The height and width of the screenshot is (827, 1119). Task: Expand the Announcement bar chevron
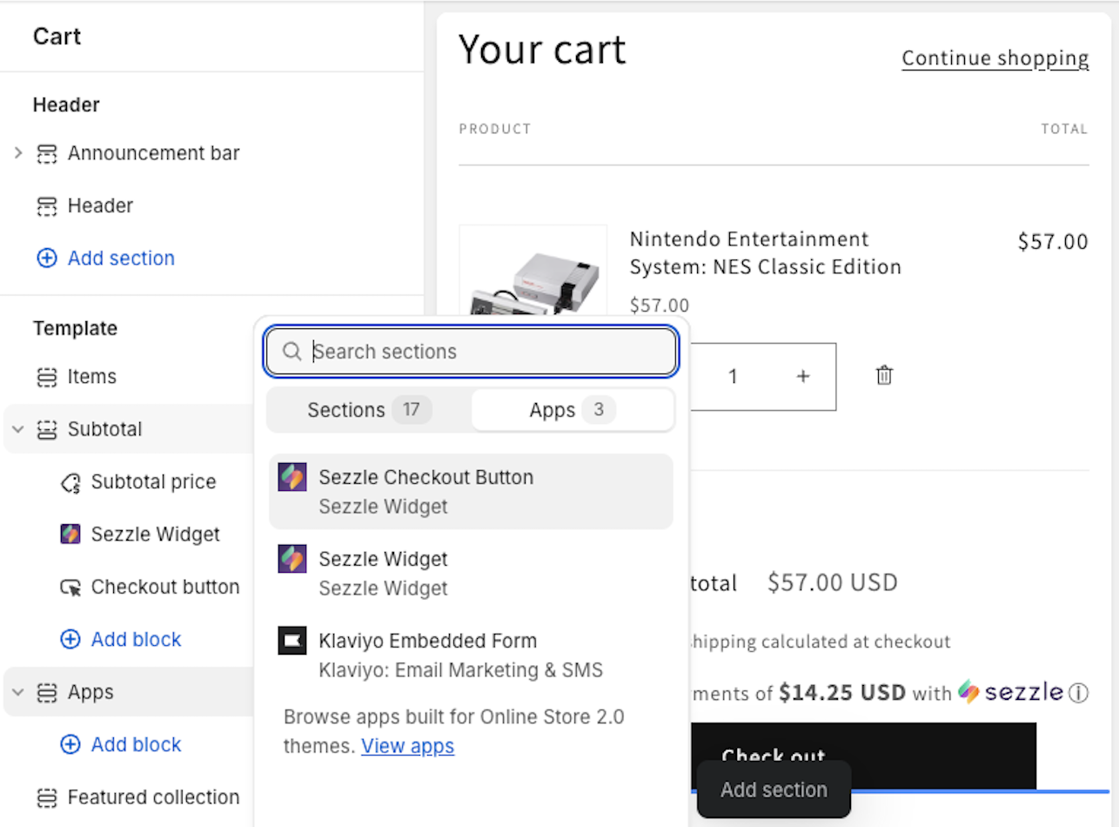pos(18,153)
